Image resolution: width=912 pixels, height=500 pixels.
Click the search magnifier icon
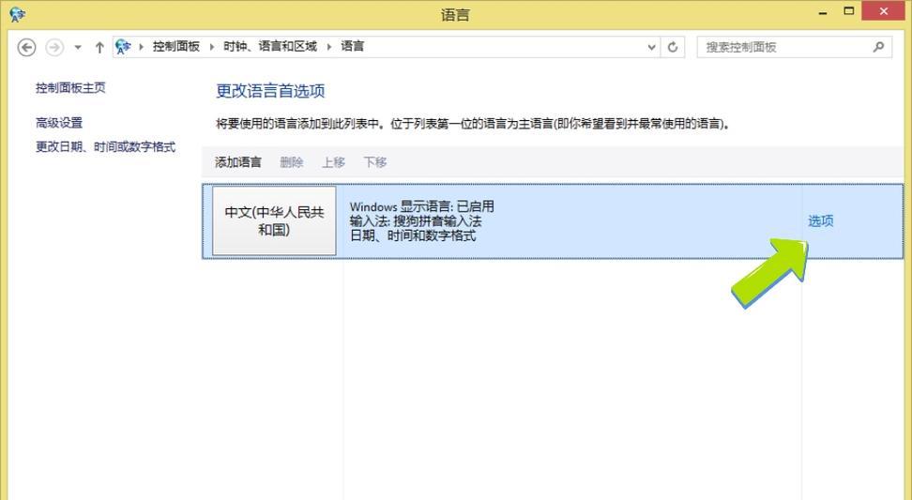pos(878,47)
